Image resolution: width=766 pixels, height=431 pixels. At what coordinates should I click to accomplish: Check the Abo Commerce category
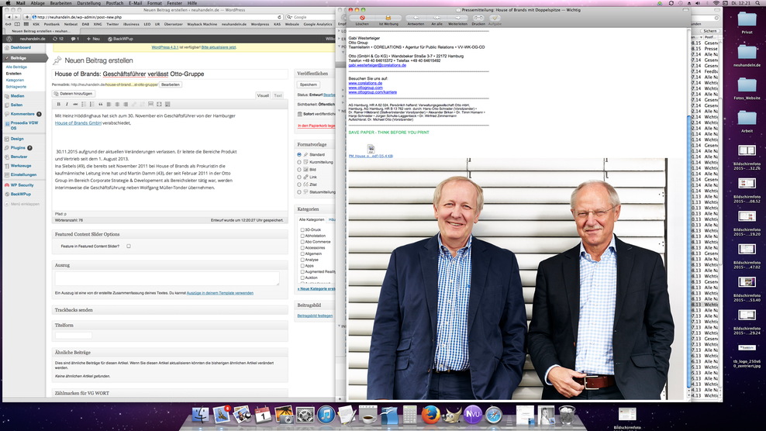302,242
